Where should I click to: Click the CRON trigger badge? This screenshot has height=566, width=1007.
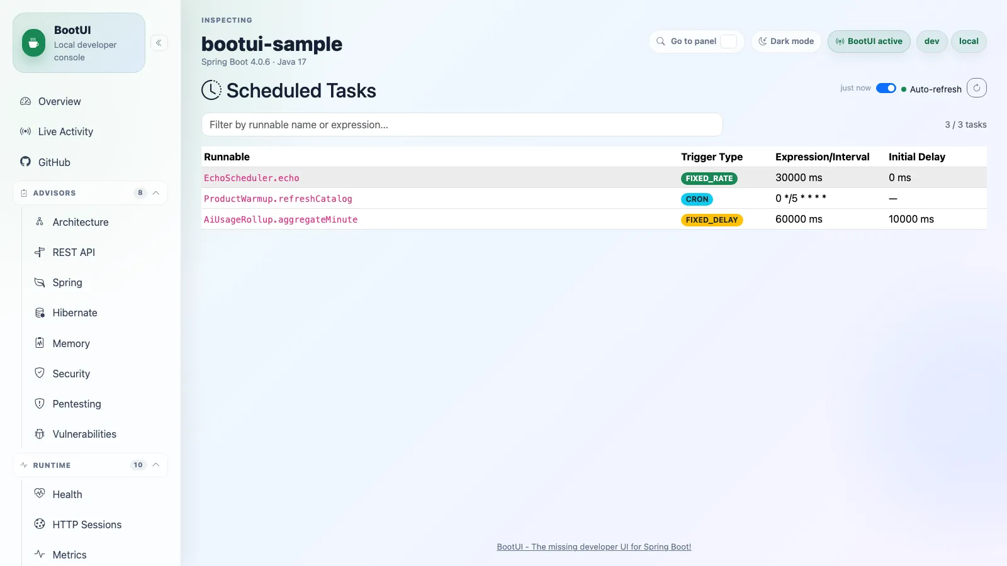(x=697, y=199)
